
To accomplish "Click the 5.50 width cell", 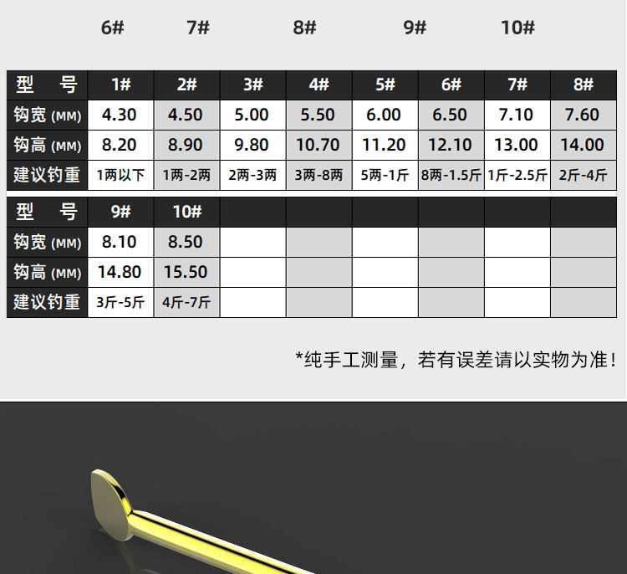I will pyautogui.click(x=319, y=115).
